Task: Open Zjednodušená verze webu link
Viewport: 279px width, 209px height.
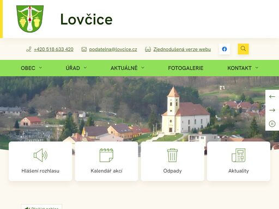Action: (182, 49)
